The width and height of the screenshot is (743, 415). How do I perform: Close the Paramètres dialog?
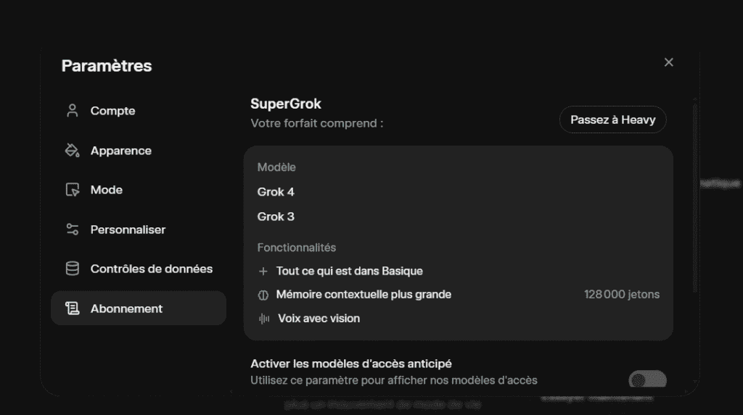click(668, 62)
